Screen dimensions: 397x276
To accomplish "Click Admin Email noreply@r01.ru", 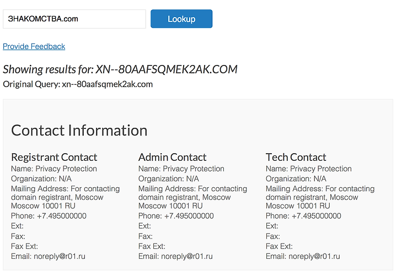I will (x=175, y=257).
